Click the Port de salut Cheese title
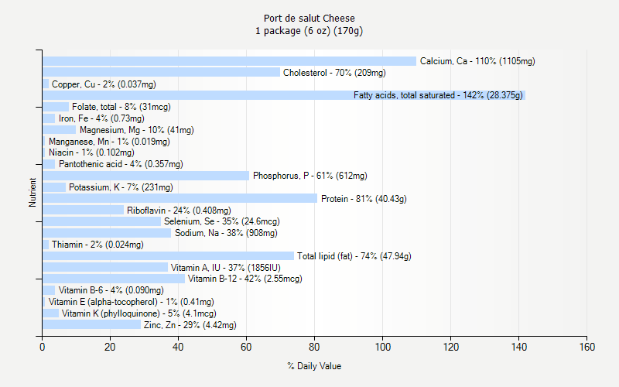Screen dimensions: 619x387 click(x=309, y=18)
